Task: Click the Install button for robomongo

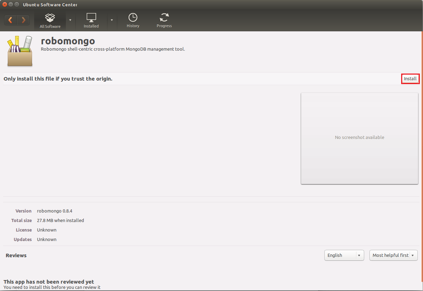Action: coord(410,79)
